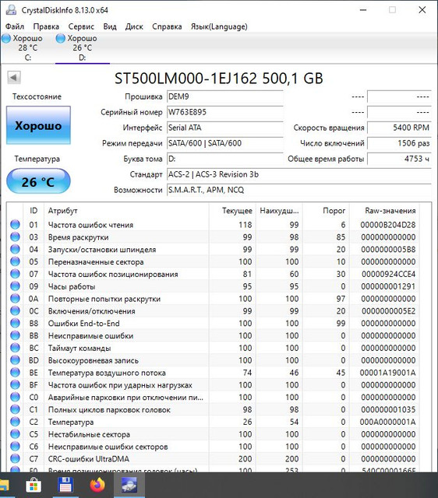Click status icon for attribute C2 Температура

[15, 422]
